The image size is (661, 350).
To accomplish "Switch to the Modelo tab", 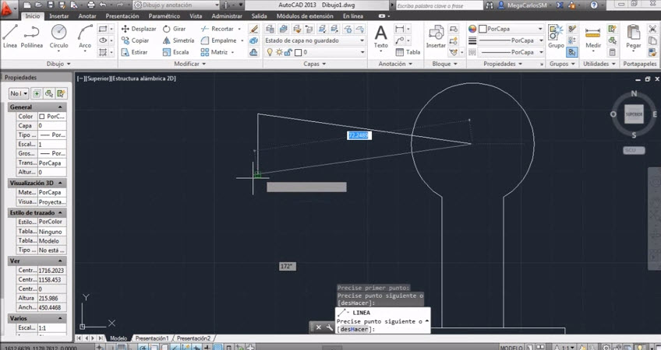I will tap(118, 338).
